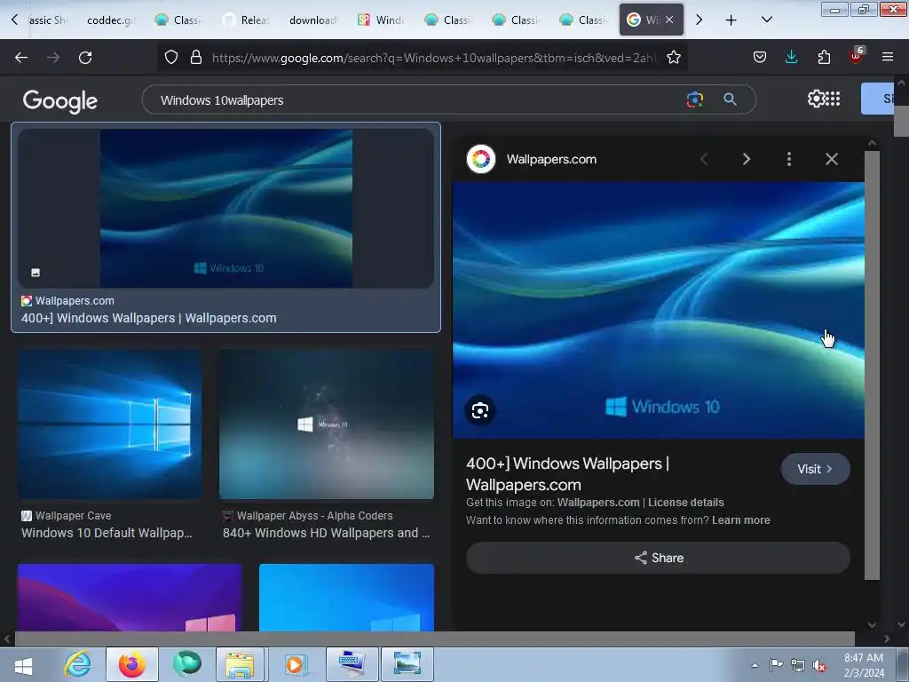Open 400+] Windows Wallpapers title in preview
The height and width of the screenshot is (682, 909).
[567, 474]
